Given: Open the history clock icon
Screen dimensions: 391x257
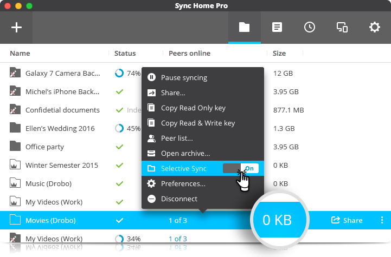Looking at the screenshot, I should pyautogui.click(x=310, y=27).
